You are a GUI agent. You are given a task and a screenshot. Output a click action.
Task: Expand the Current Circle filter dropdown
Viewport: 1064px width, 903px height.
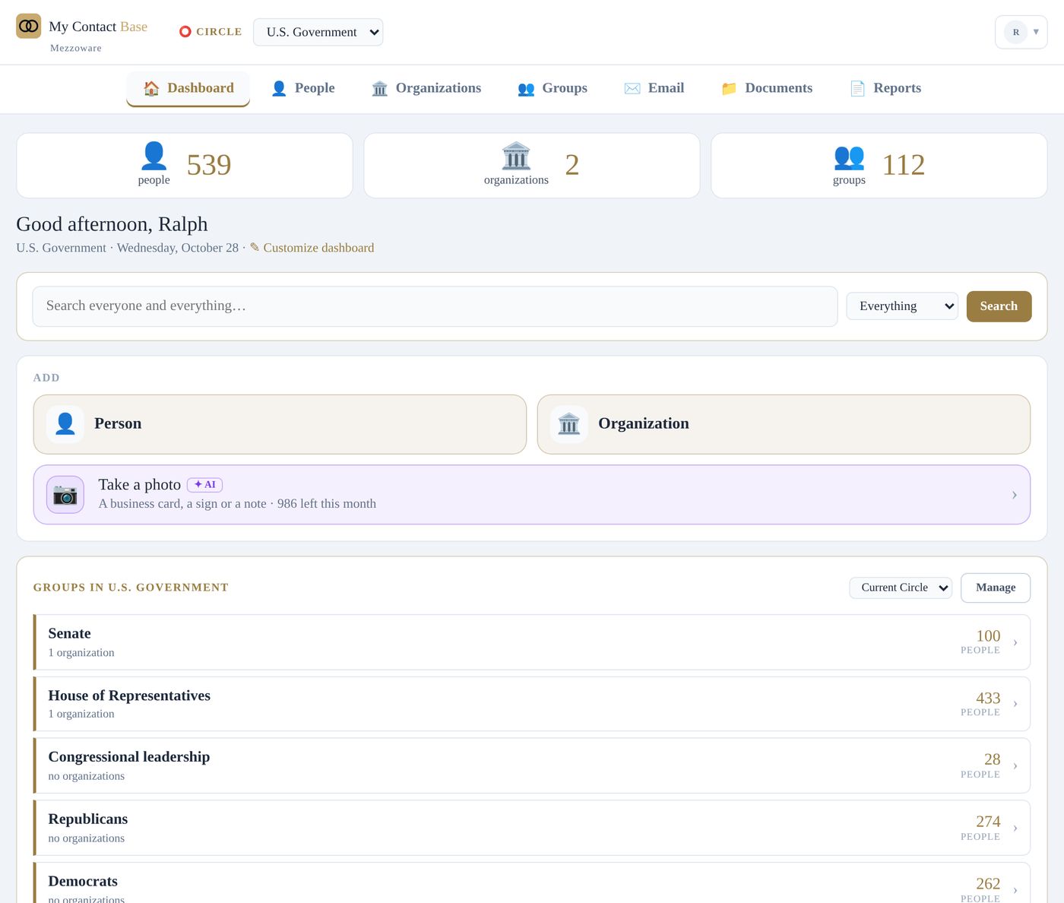pyautogui.click(x=901, y=588)
